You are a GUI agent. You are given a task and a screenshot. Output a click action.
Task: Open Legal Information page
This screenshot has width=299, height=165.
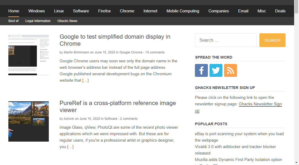coord(38,21)
